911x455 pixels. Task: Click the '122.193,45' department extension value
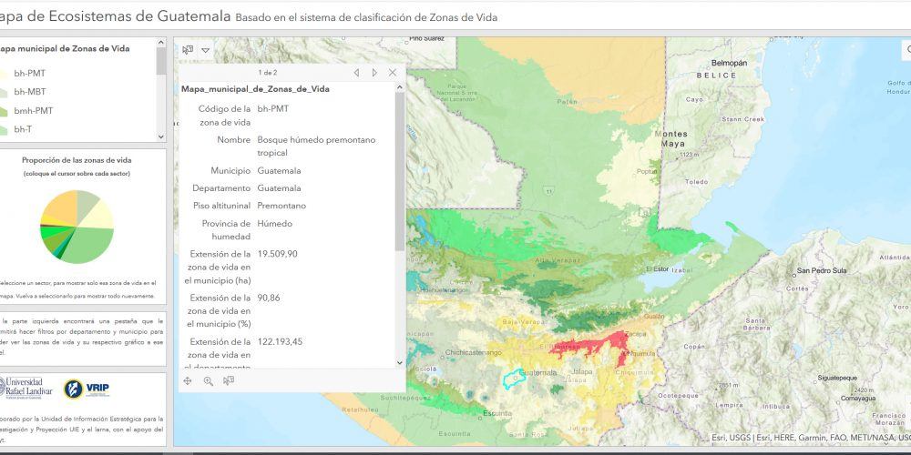click(x=280, y=342)
